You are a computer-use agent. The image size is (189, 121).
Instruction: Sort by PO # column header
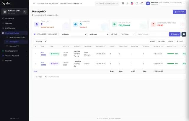tap(42, 46)
